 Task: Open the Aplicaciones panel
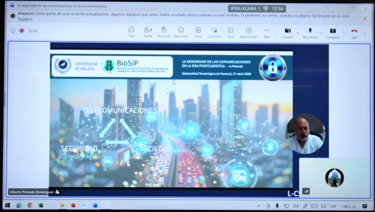pyautogui.click(x=248, y=32)
